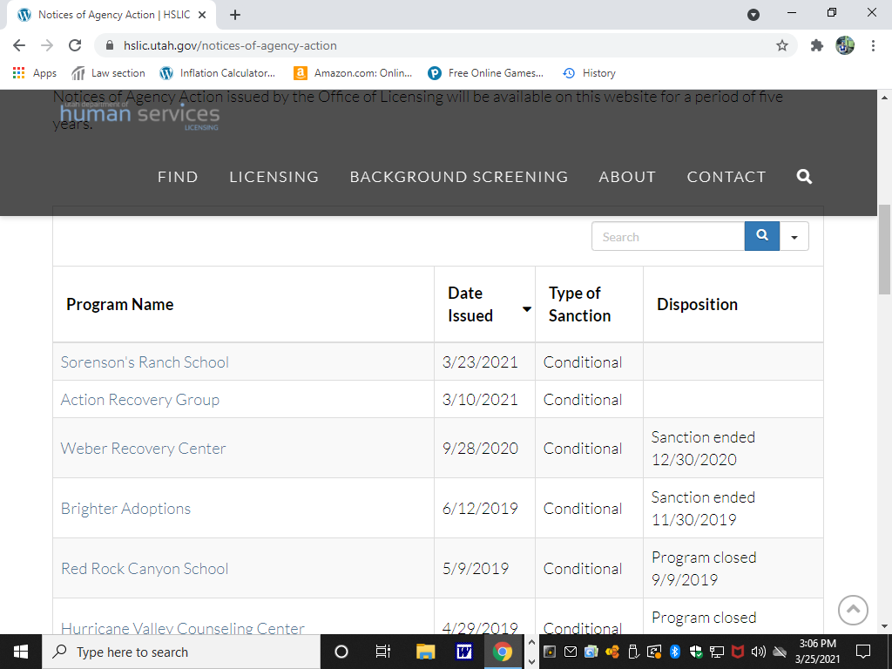The width and height of the screenshot is (892, 669).
Task: Open the ABOUT navigation menu
Action: tap(627, 177)
